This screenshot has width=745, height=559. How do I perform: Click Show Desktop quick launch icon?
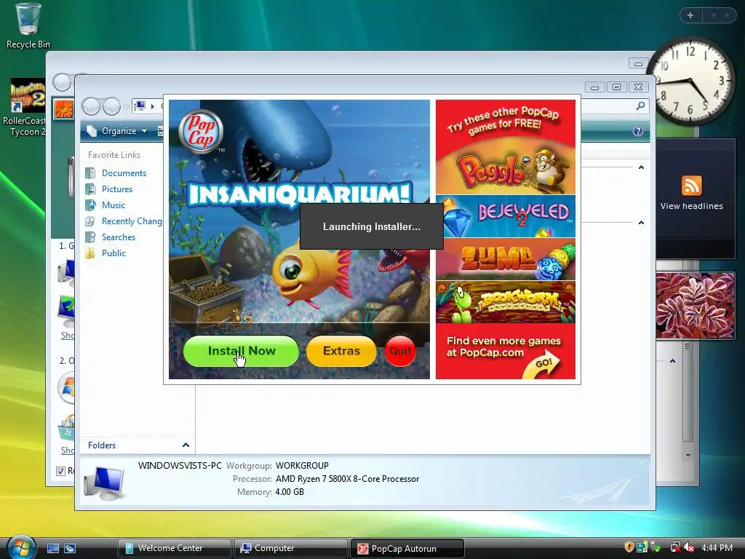pos(52,549)
